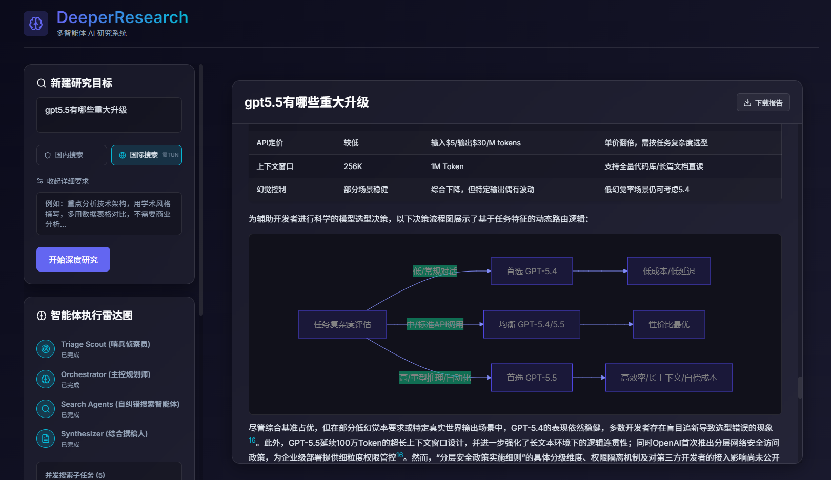Click the Orchestrator brain icon
Image resolution: width=831 pixels, height=480 pixels.
tap(46, 379)
